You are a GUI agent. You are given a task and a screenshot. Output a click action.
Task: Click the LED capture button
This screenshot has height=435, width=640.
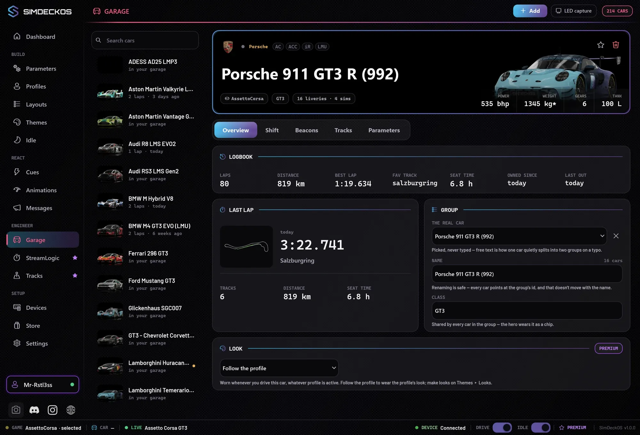(573, 11)
